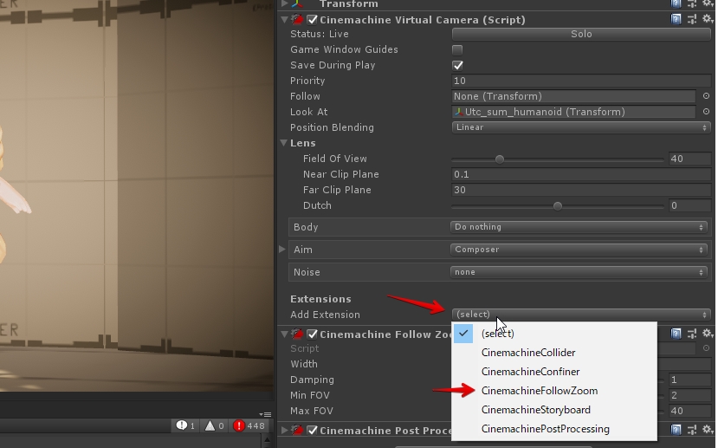Click Add Extension (select) dropdown
Viewport: 718px width, 448px height.
(581, 315)
